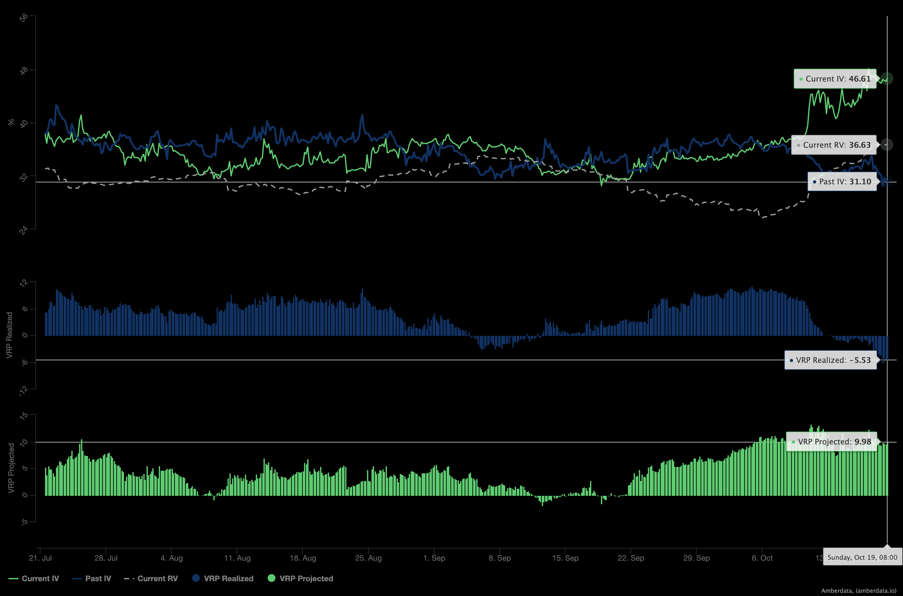Select the VRP Projected 9.98 tooltip label
This screenshot has width=903, height=596.
[x=831, y=442]
